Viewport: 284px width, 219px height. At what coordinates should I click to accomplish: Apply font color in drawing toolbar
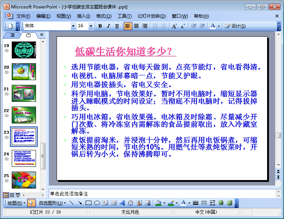183,203
